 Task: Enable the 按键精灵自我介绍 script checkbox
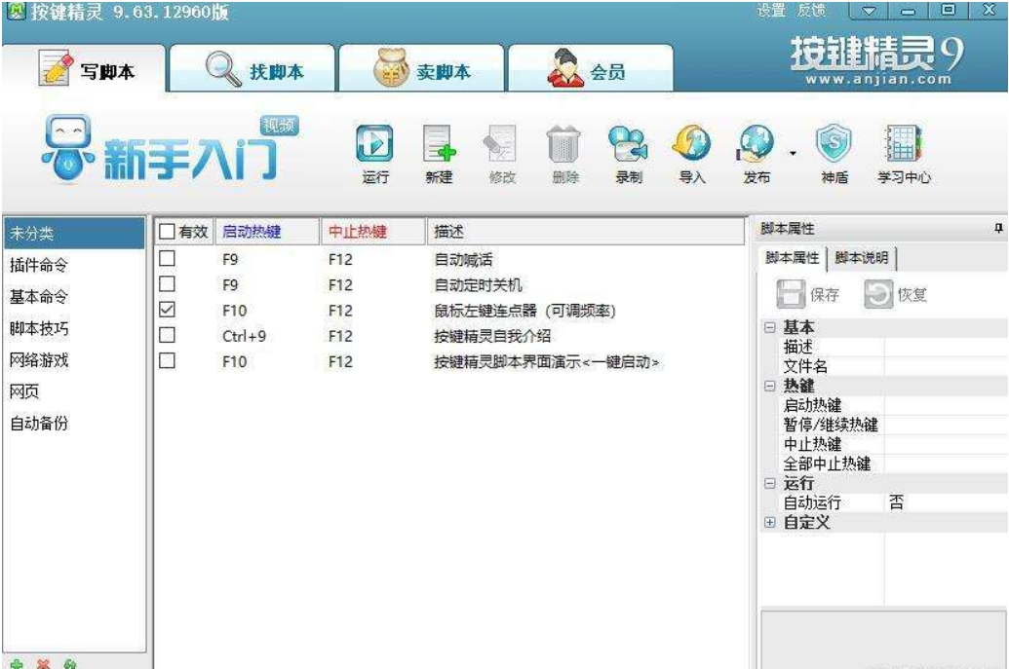click(x=167, y=335)
